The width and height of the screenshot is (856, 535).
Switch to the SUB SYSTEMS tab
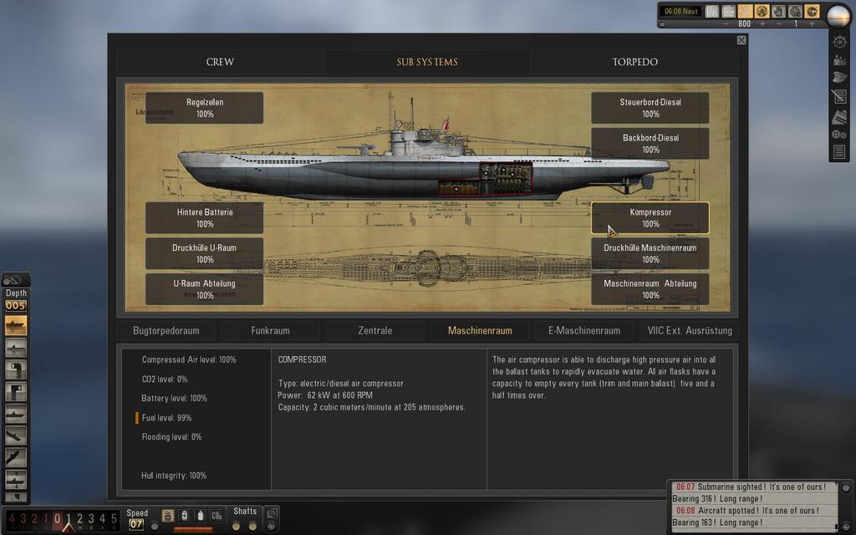point(427,62)
